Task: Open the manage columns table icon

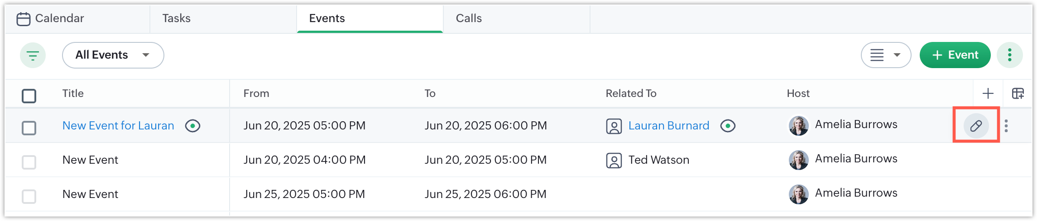Action: click(x=1018, y=93)
